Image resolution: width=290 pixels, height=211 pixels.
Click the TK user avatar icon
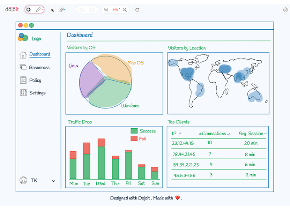[23, 180]
